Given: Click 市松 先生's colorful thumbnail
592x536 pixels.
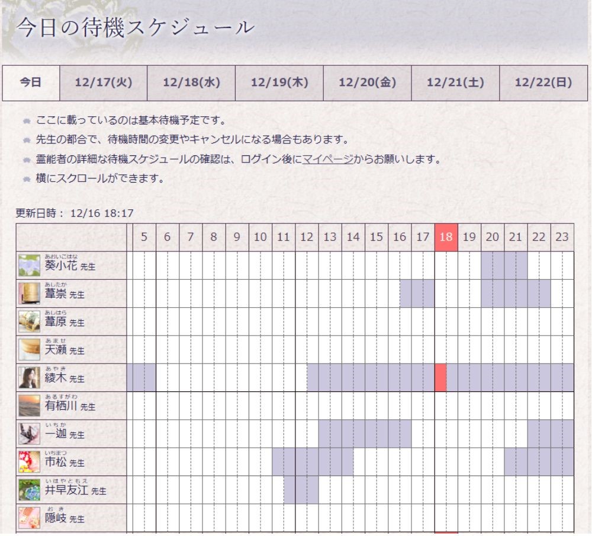Looking at the screenshot, I should tap(29, 461).
